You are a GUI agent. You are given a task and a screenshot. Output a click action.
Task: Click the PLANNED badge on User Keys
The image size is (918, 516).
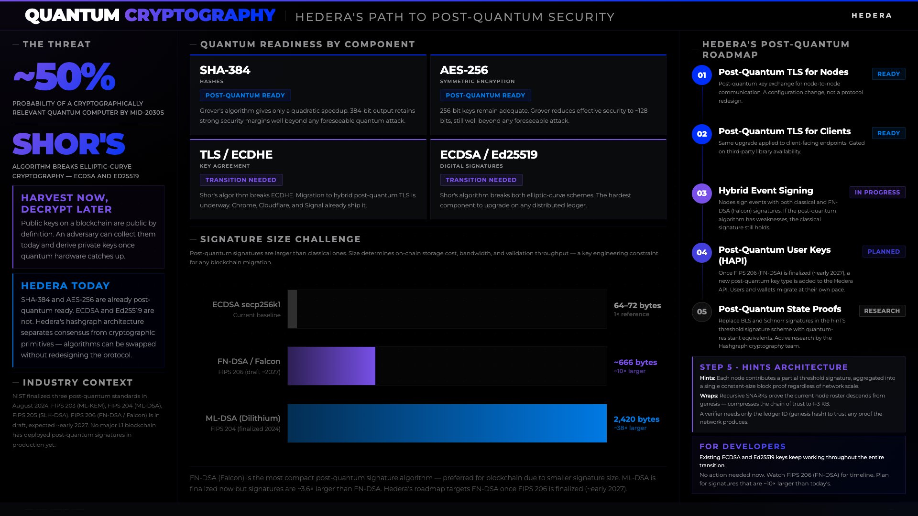point(883,252)
